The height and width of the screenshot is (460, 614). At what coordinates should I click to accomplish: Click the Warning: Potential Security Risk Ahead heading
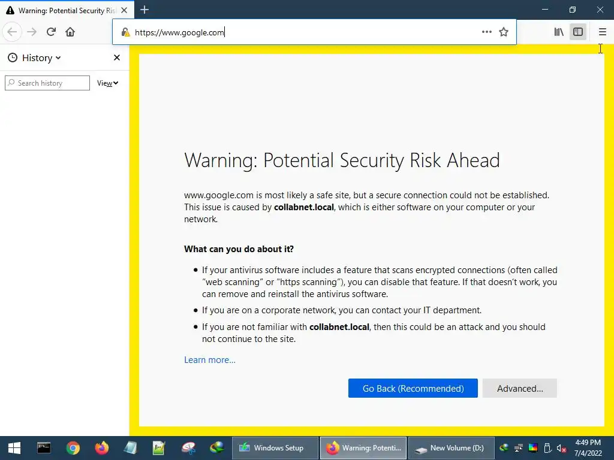tap(342, 161)
